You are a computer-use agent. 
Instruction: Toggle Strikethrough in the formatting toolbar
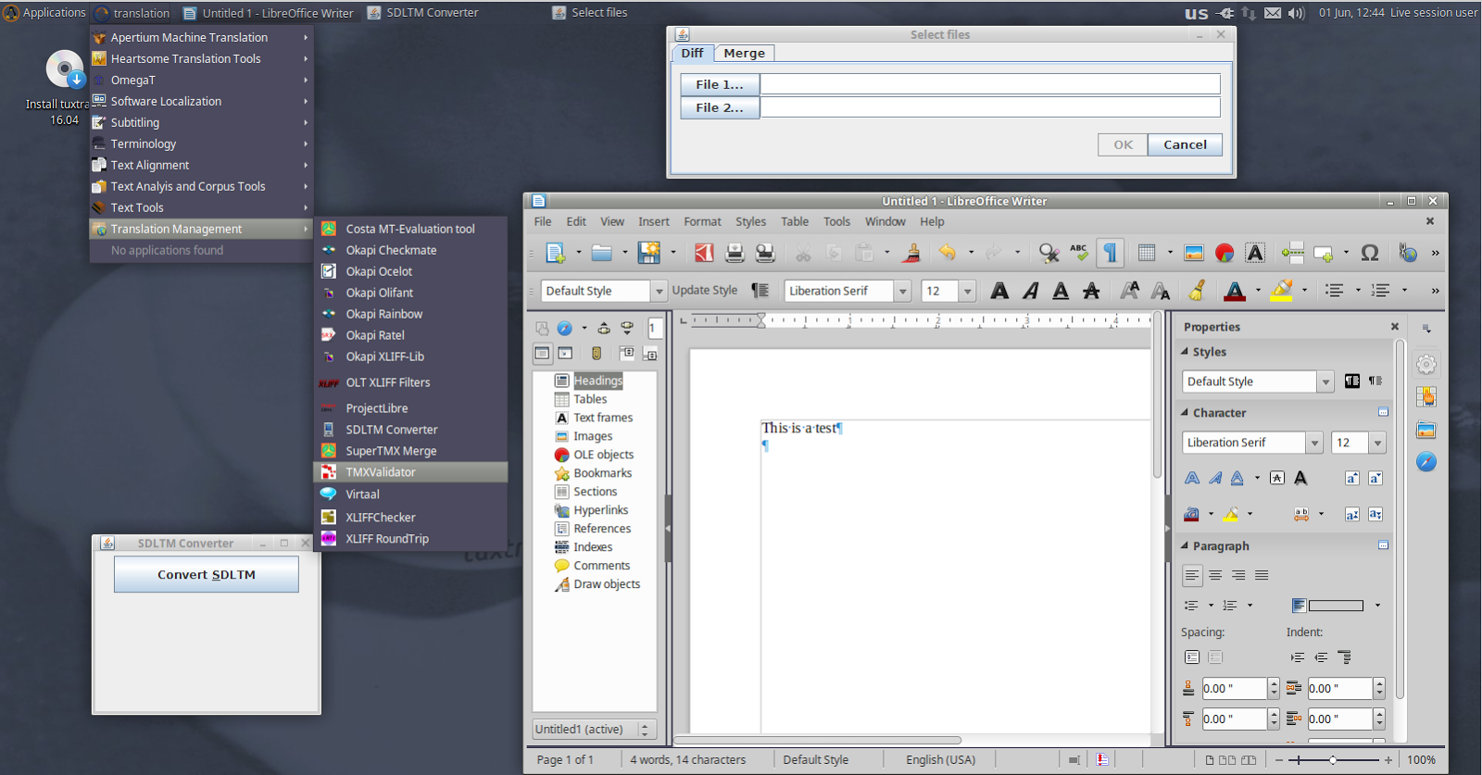point(1091,291)
